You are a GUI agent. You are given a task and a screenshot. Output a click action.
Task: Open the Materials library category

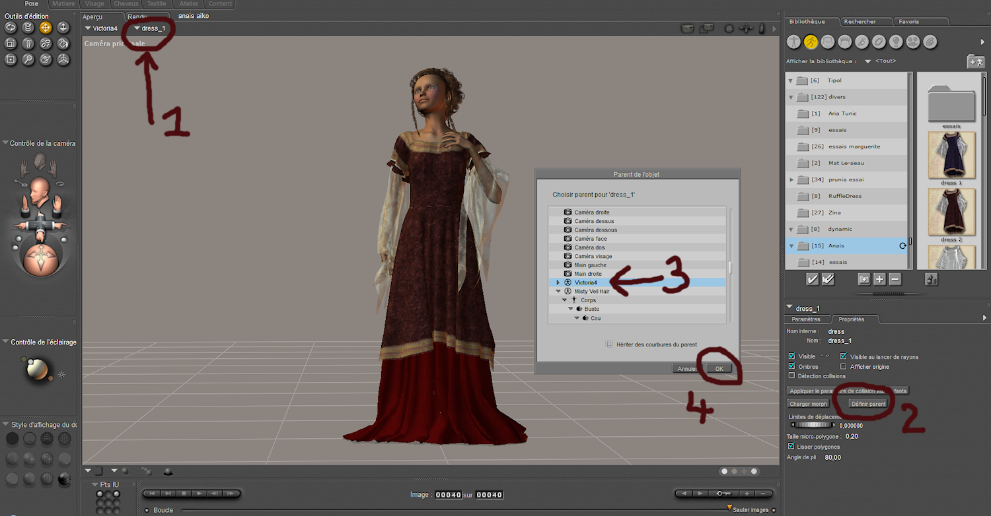(930, 42)
